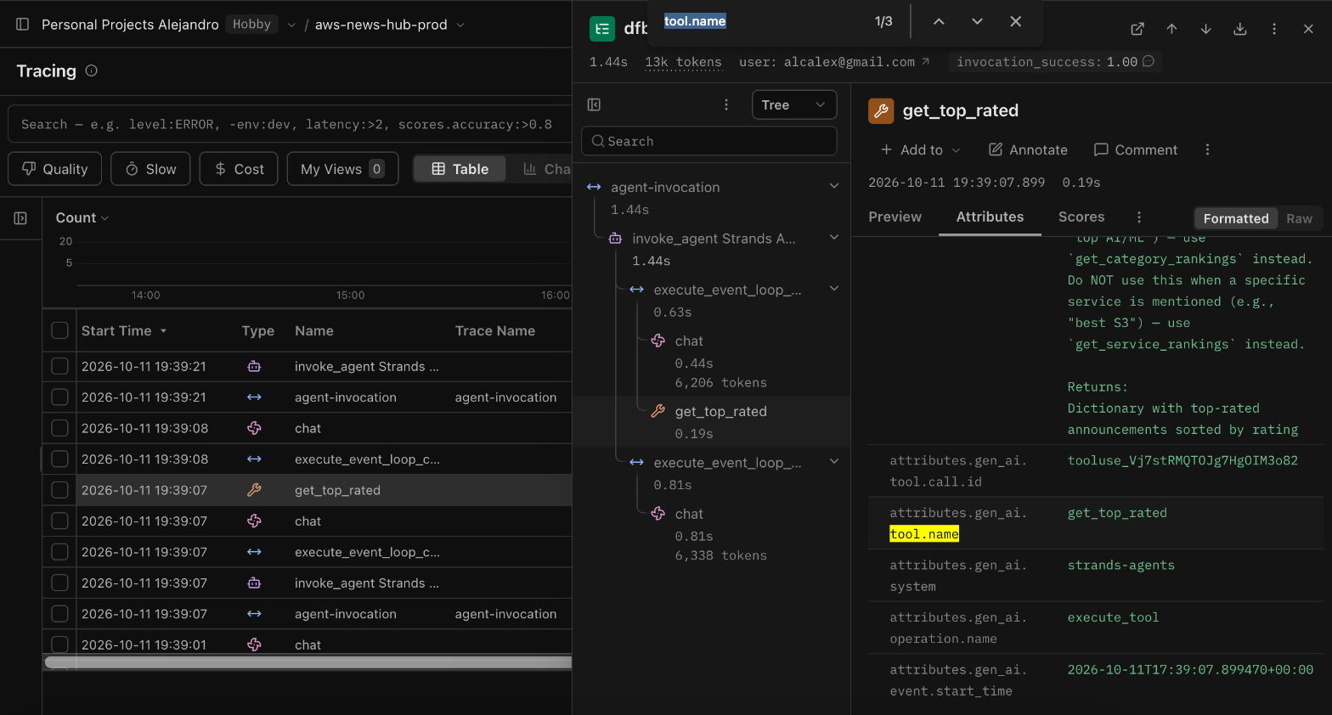This screenshot has width=1332, height=715.
Task: Collapse second execute_event_loop node (0.81s)
Action: (x=834, y=461)
